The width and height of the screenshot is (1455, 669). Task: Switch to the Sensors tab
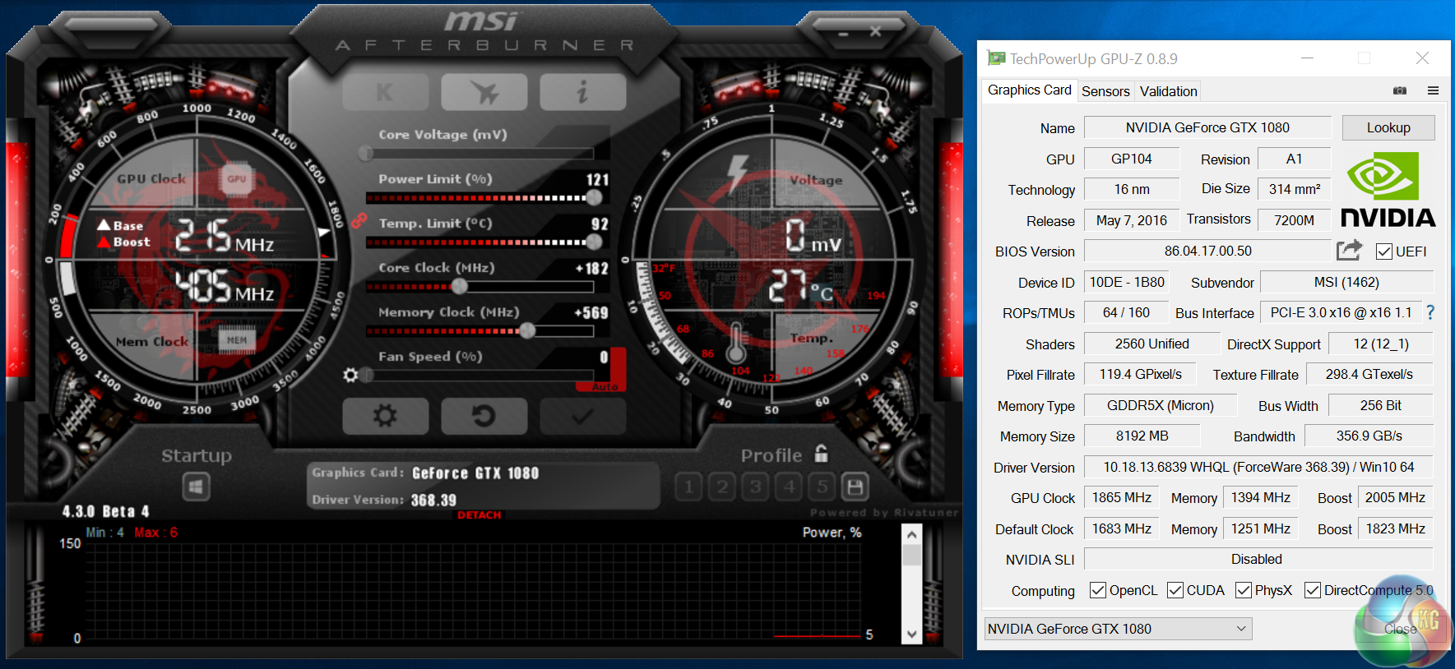click(x=1105, y=91)
